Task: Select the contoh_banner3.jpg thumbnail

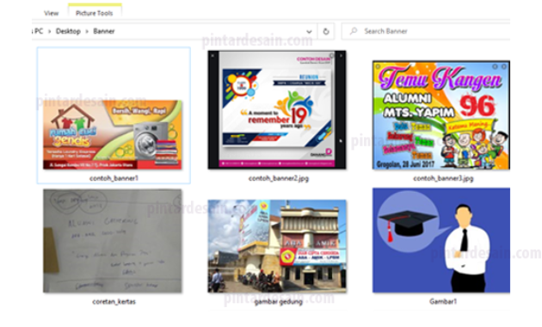Action: pos(441,115)
